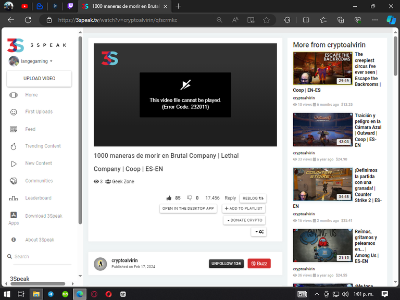The height and width of the screenshot is (300, 400).
Task: Open the Favorites list icon
Action: [323, 20]
